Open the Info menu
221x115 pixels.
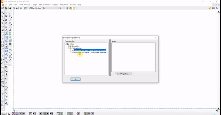pos(40,5)
